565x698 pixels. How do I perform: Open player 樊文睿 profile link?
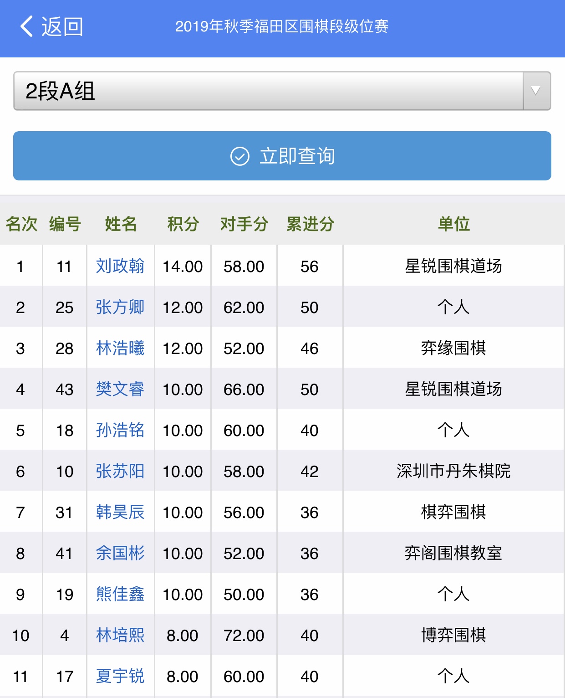point(120,389)
